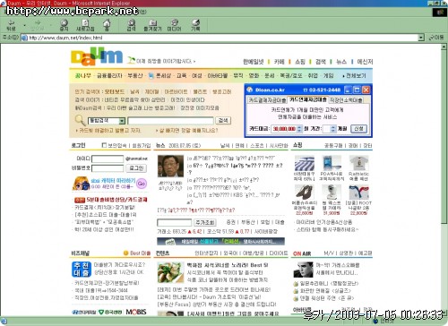This screenshot has width=448, height=326.
Task: Refresh the page with toolbar icon
Action: (x=85, y=25)
